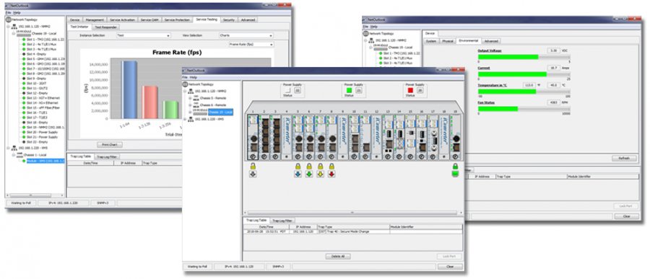Click the green down arrow under slot 6
The height and width of the screenshot is (279, 650).
(309, 174)
